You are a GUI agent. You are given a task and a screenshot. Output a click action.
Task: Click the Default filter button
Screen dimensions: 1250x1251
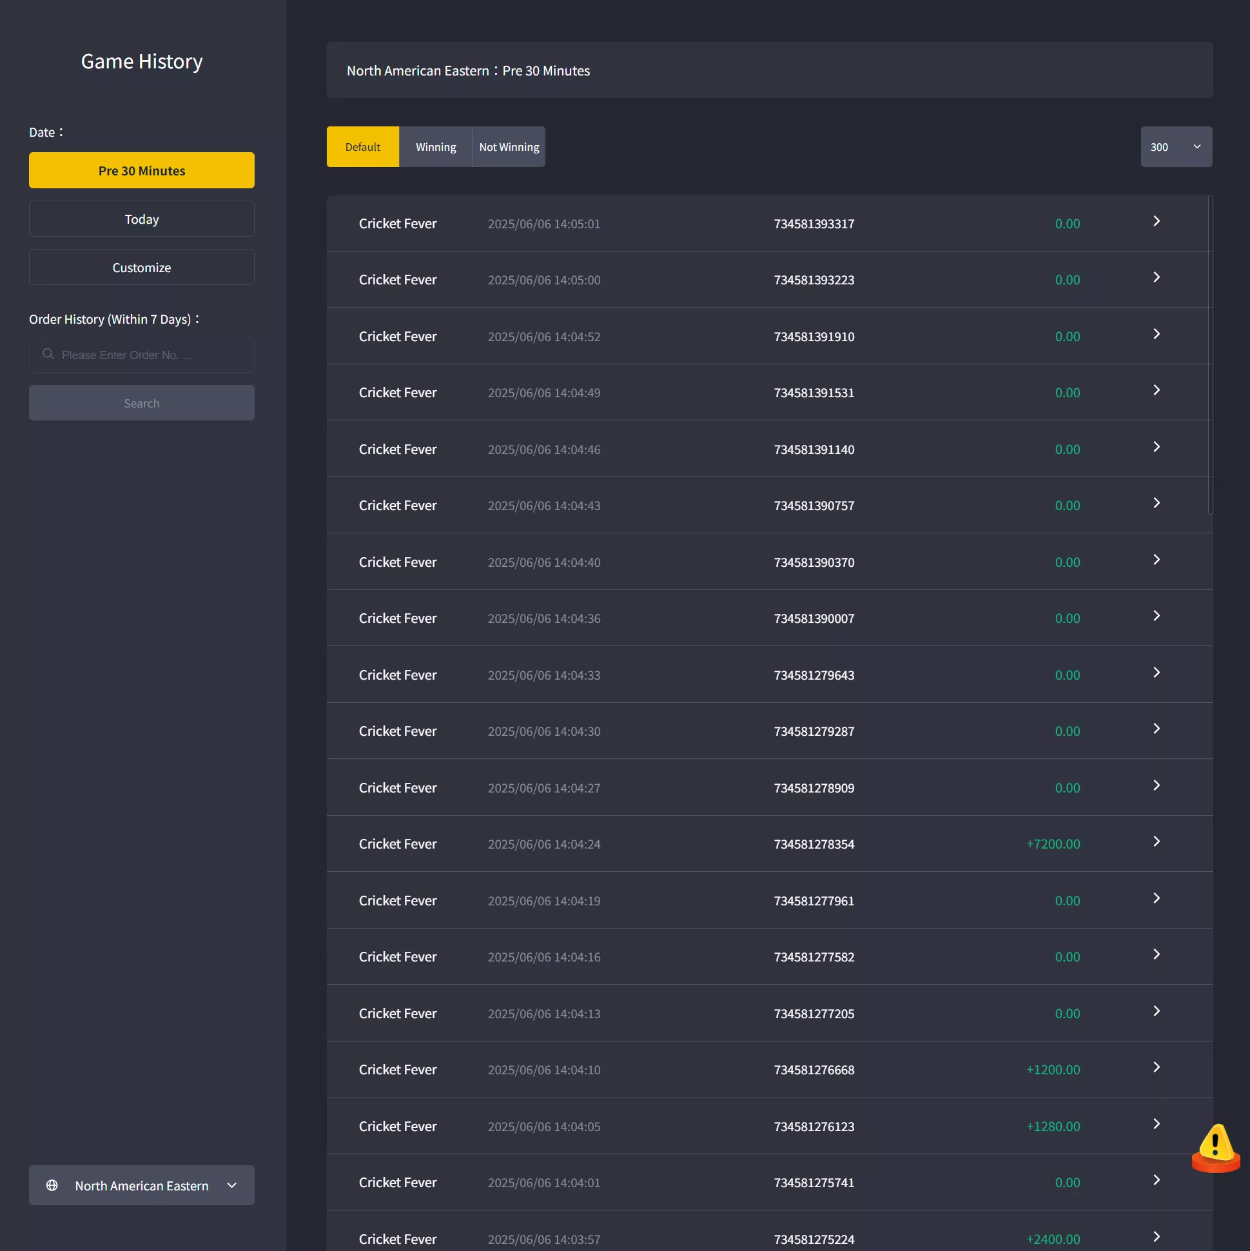click(x=362, y=147)
